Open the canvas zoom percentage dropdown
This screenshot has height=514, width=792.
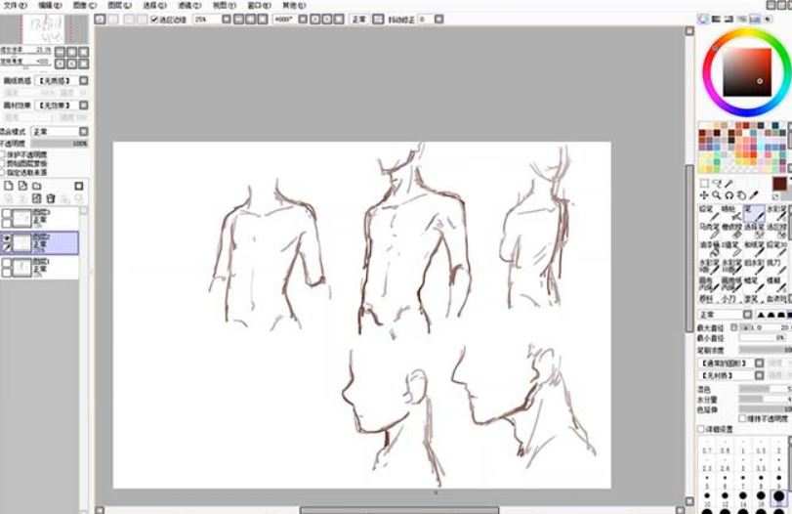point(227,19)
